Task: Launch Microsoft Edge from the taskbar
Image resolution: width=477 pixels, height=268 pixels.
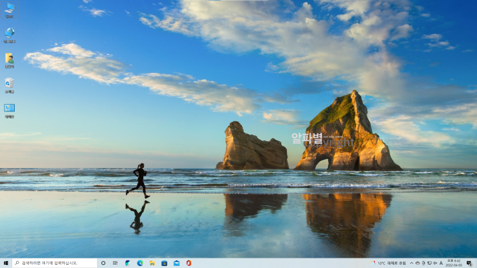Action: pos(140,263)
